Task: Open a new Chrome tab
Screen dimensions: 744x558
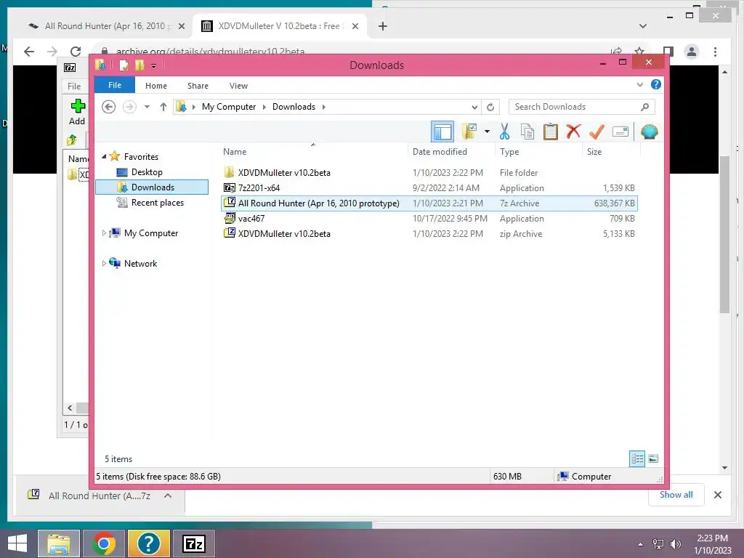Action: (x=382, y=26)
